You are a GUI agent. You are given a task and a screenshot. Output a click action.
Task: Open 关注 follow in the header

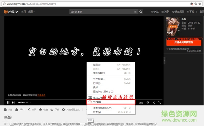[x=155, y=12]
